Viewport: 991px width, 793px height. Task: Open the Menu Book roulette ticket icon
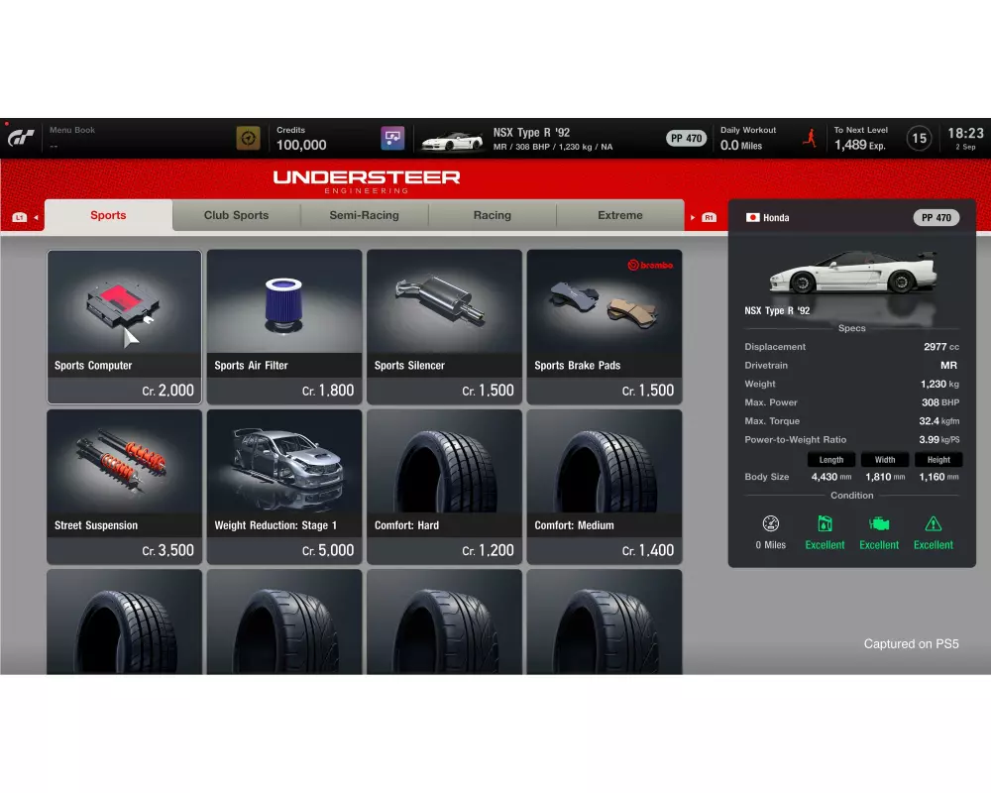pos(248,139)
